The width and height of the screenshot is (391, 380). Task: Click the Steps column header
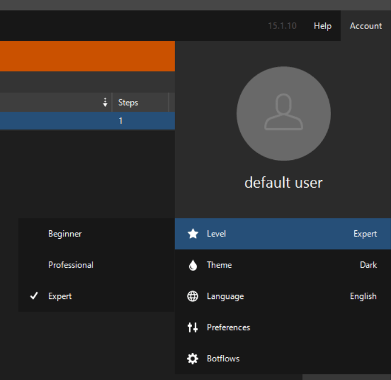tap(128, 103)
